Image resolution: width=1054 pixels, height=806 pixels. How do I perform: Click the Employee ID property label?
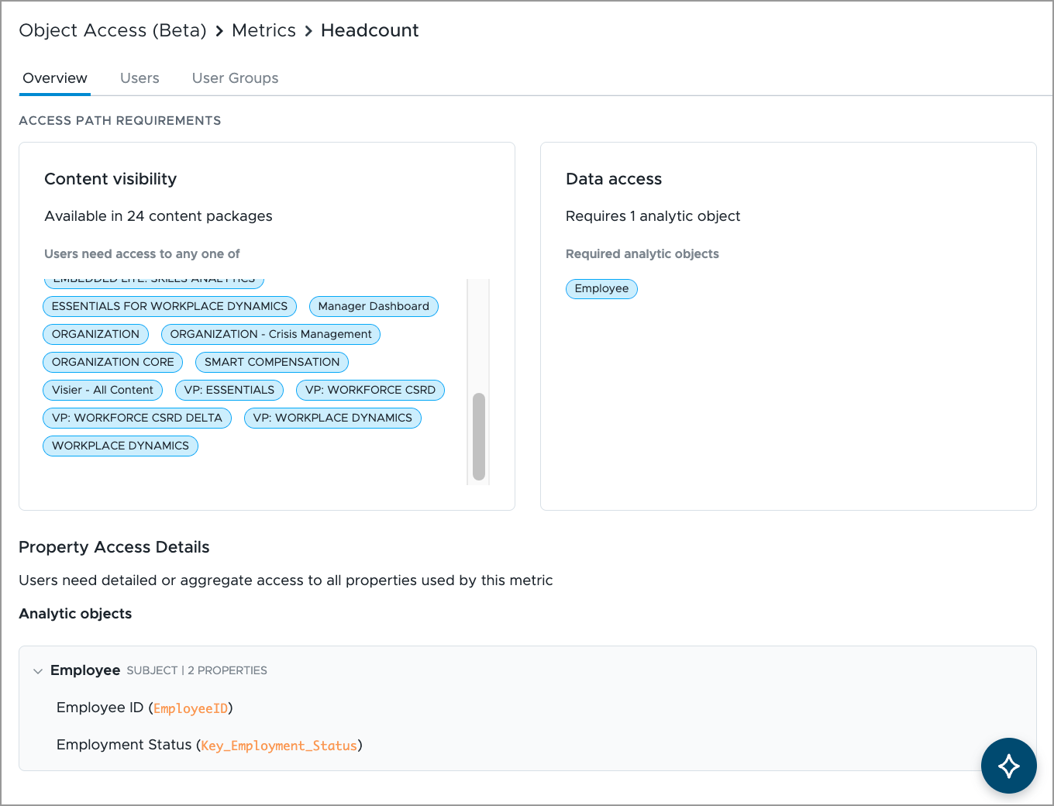(x=100, y=708)
